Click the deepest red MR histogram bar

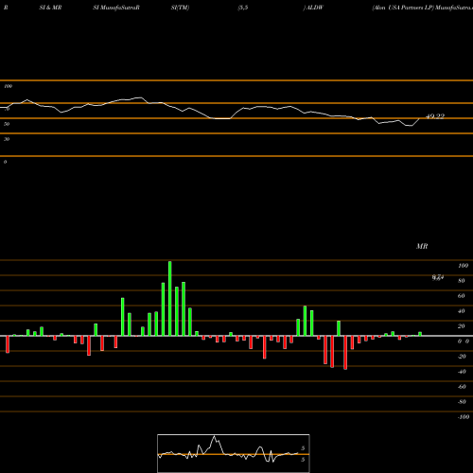(x=345, y=353)
